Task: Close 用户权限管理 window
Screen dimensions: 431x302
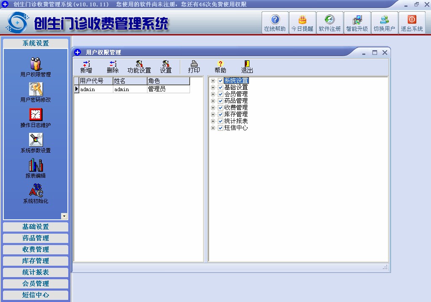Action: [x=385, y=53]
